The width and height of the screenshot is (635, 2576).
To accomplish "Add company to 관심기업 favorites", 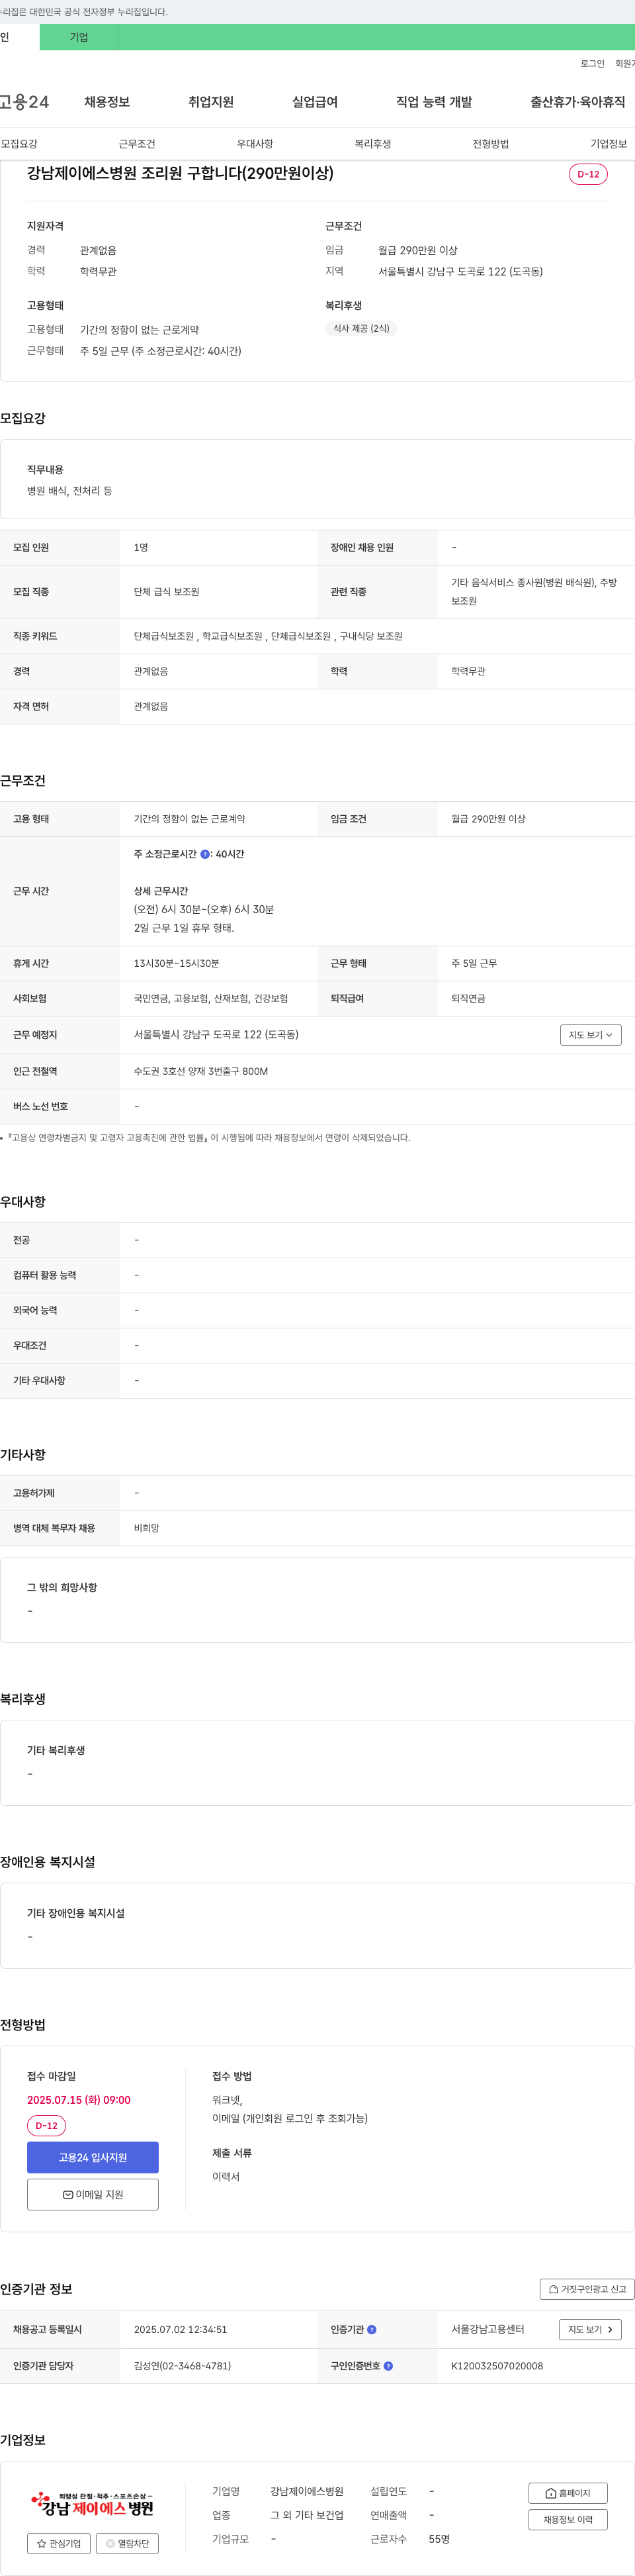I will click(x=59, y=2543).
